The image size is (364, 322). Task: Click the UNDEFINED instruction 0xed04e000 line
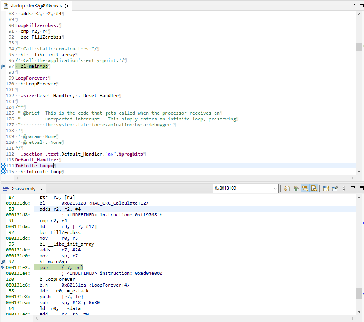tap(112, 273)
